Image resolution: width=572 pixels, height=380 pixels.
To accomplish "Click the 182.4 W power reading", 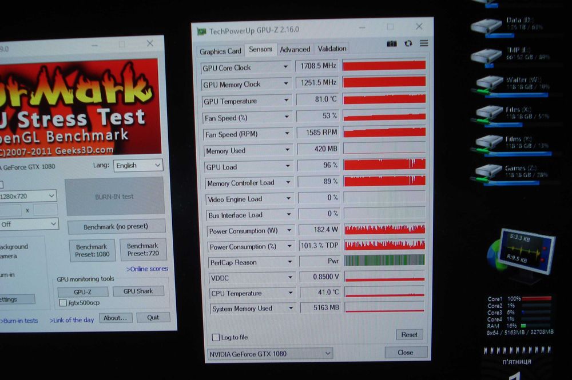I will 319,230.
